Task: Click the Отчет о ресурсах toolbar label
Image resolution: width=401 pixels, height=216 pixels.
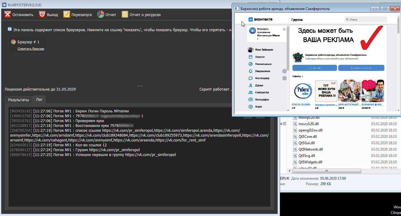Action: coord(145,15)
